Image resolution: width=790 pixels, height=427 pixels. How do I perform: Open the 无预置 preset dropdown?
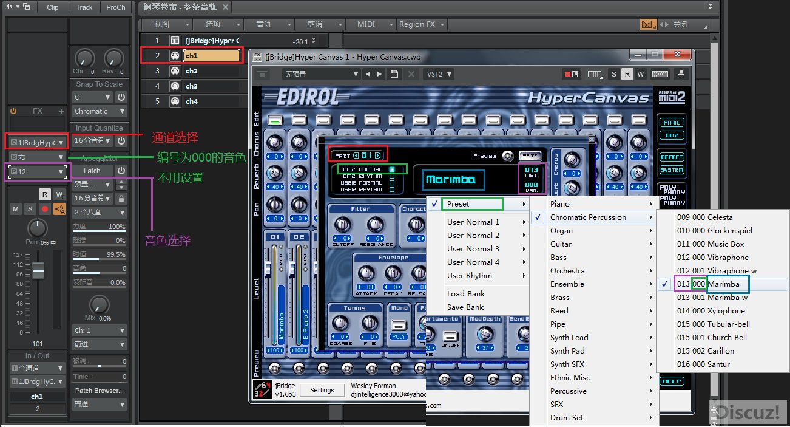tap(322, 74)
